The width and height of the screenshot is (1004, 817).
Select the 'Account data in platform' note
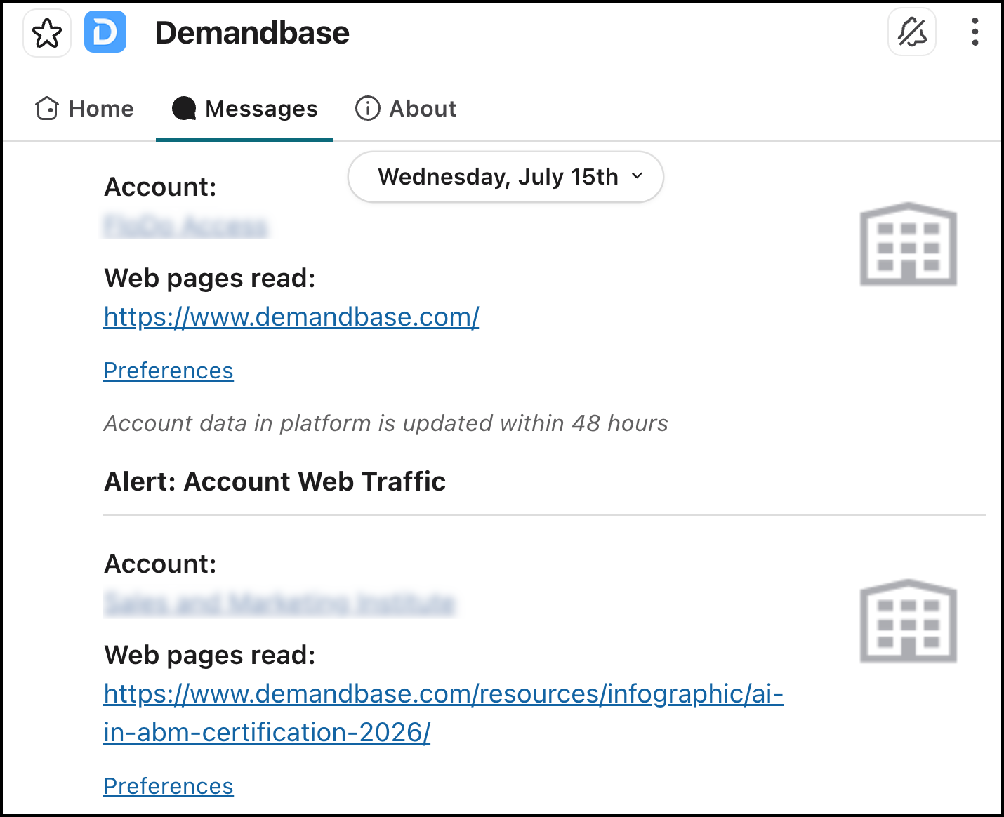click(386, 423)
